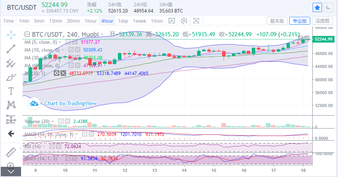Expand Volume (20) dropdown arrow
The height and width of the screenshot is (177, 338).
(x=53, y=122)
